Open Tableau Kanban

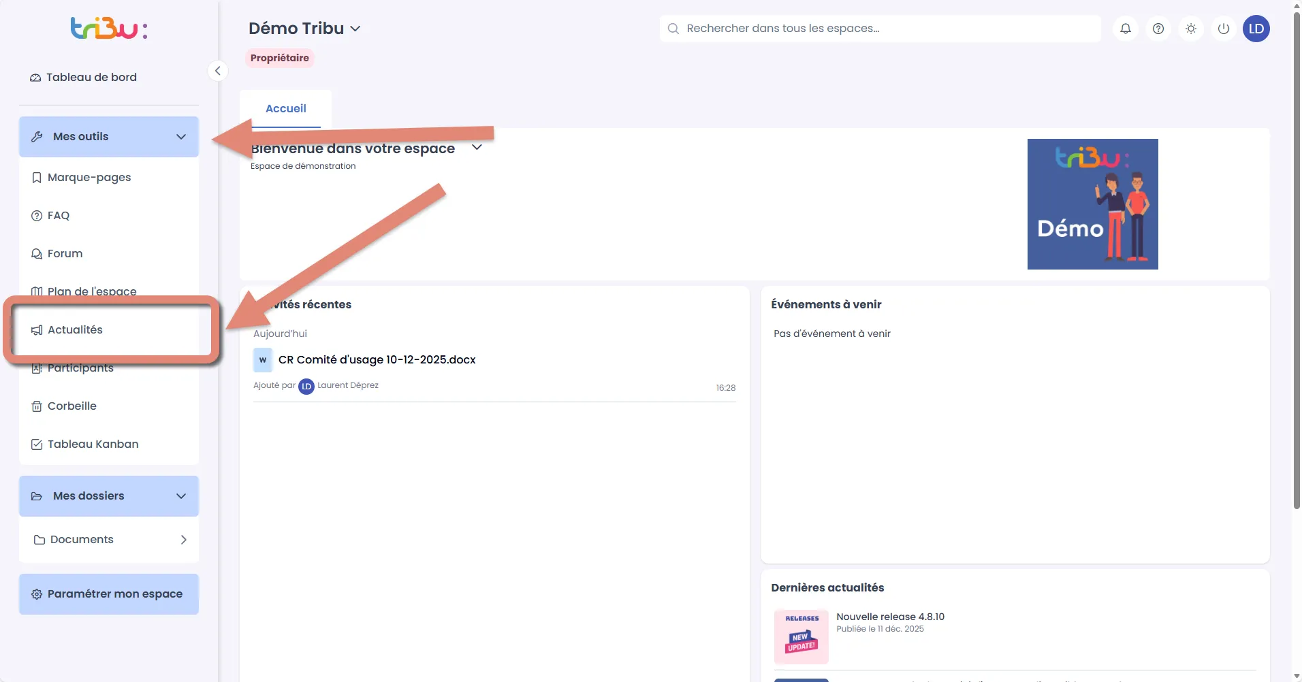click(109, 444)
